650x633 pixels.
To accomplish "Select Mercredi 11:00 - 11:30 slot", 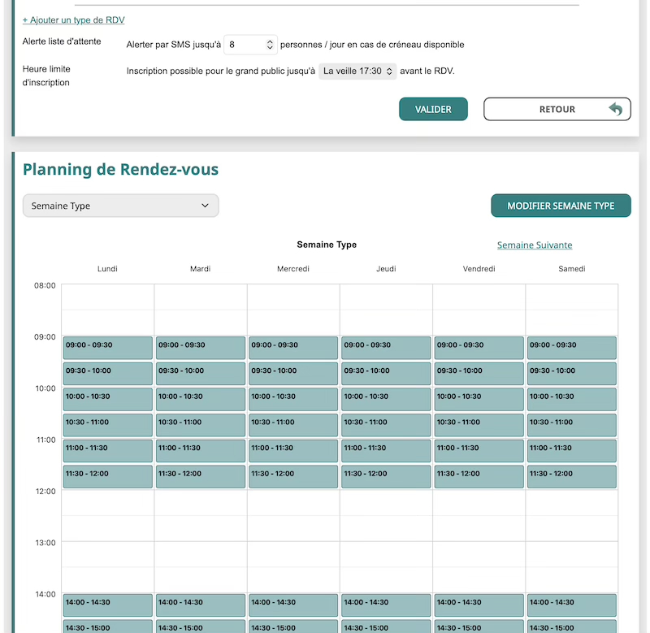I will 293,451.
